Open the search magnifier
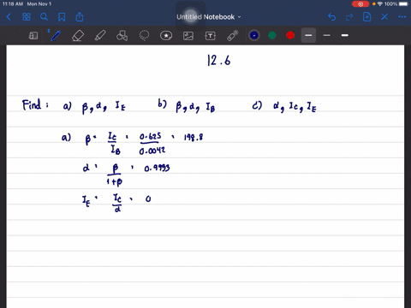The height and width of the screenshot is (308, 411). click(x=44, y=17)
